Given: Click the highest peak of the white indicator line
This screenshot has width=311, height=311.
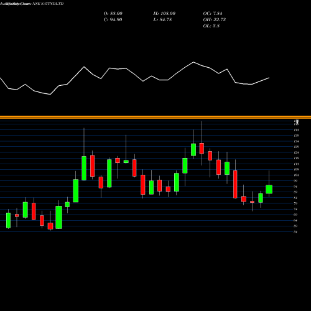Looking at the screenshot, I should (193, 62).
